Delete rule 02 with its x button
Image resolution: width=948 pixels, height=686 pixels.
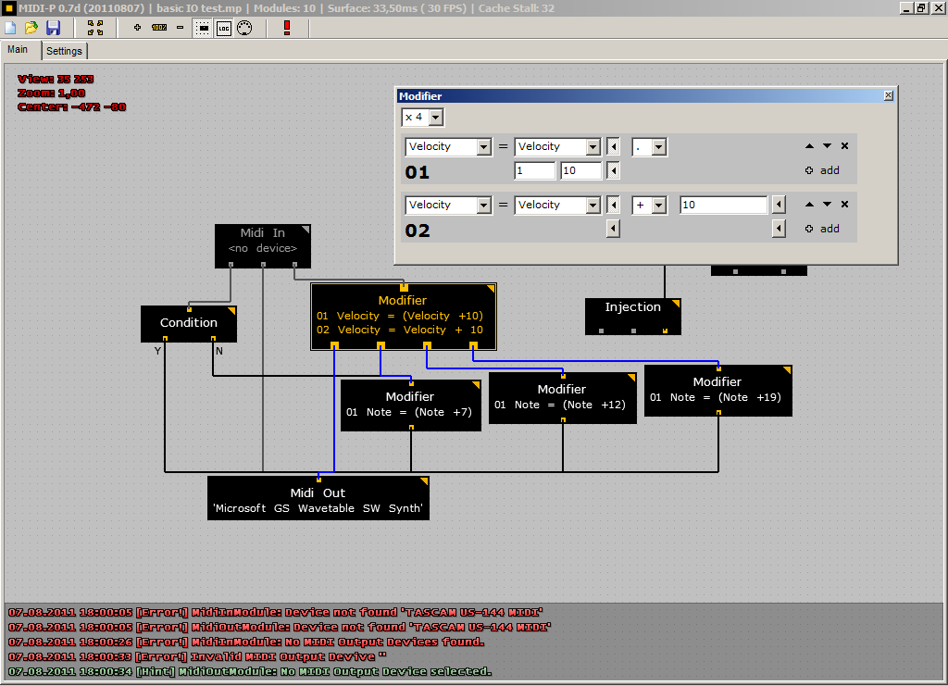point(844,205)
